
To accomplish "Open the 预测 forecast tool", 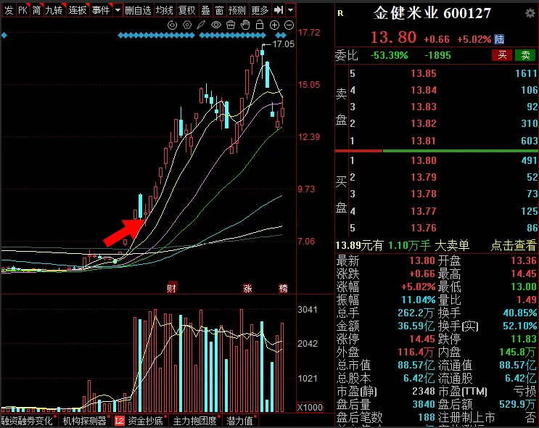I will (x=237, y=10).
